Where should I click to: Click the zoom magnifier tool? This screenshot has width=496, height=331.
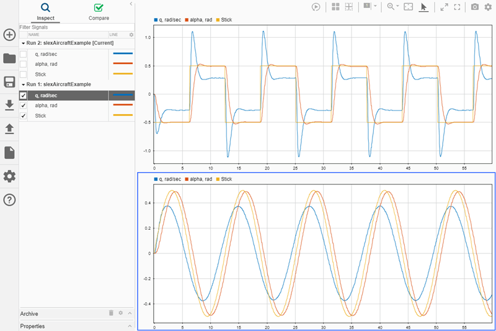pyautogui.click(x=391, y=7)
